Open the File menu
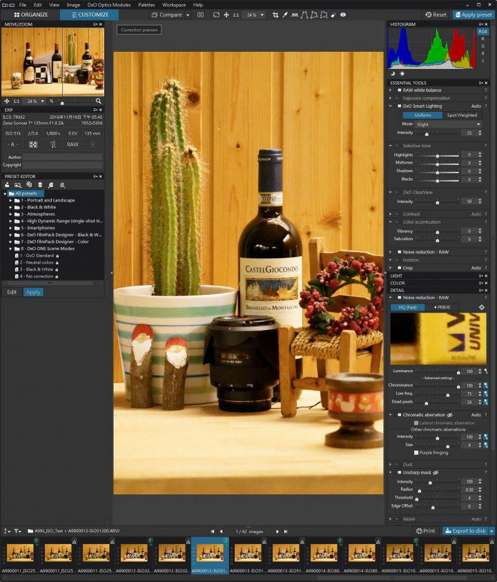497x582 pixels. tap(23, 5)
